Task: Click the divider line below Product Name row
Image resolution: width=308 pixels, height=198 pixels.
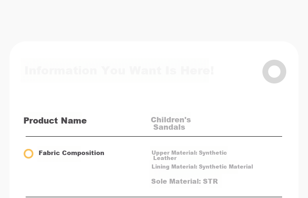Action: (154, 136)
